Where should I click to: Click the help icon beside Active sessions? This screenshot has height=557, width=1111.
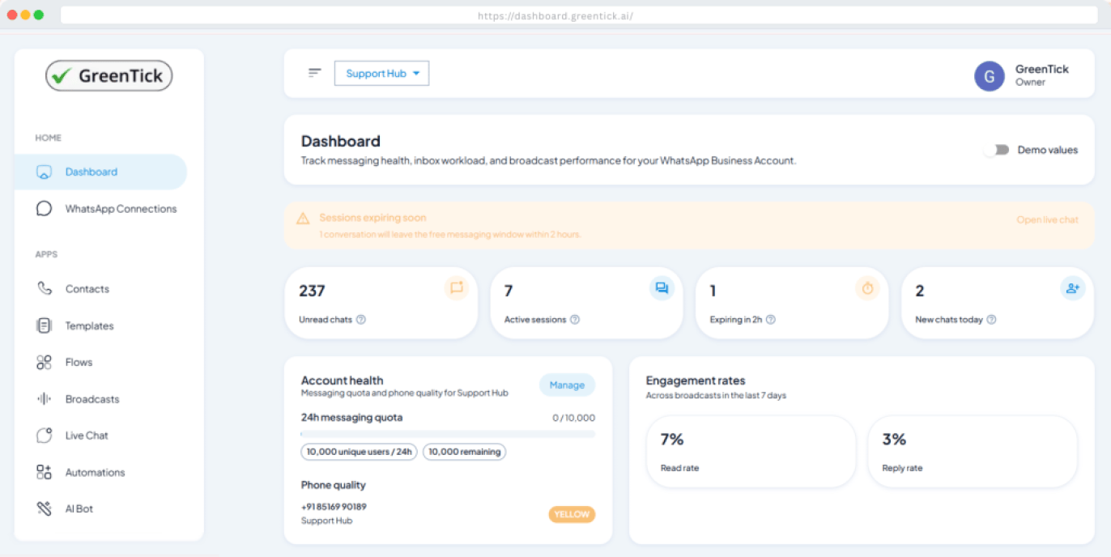(575, 320)
